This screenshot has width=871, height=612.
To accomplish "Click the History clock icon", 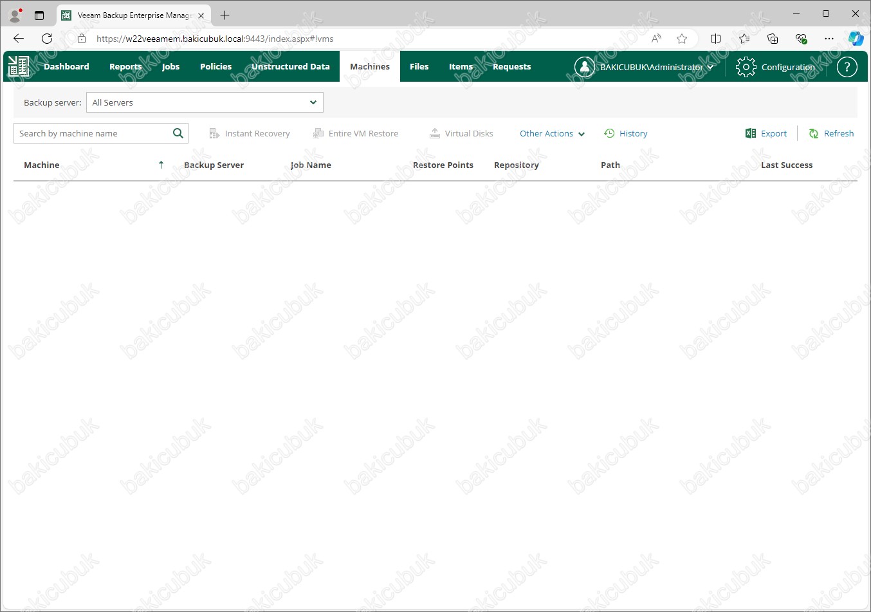I will pyautogui.click(x=609, y=133).
